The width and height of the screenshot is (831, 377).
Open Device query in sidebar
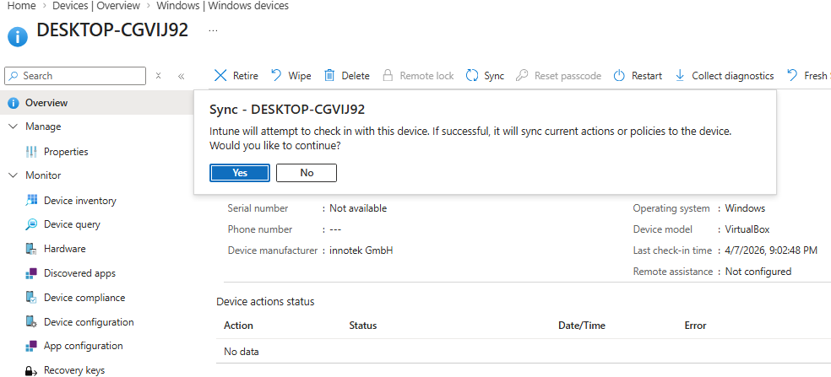click(x=72, y=224)
